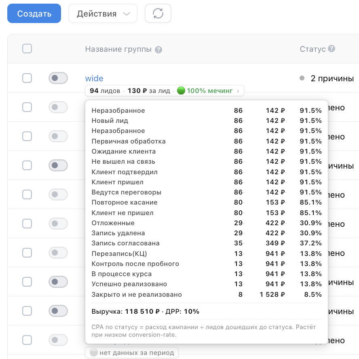Image resolution: width=359 pixels, height=359 pixels.
Task: Click the ДРР: 10% value
Action: click(x=182, y=311)
